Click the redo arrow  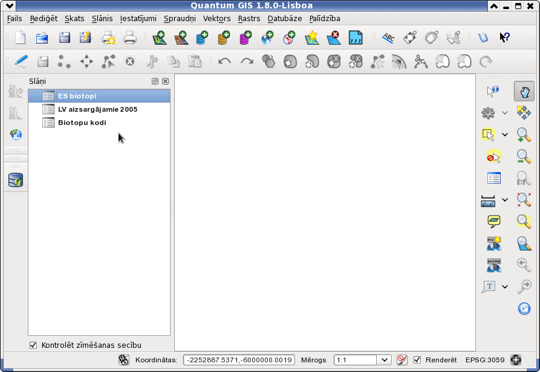[247, 62]
